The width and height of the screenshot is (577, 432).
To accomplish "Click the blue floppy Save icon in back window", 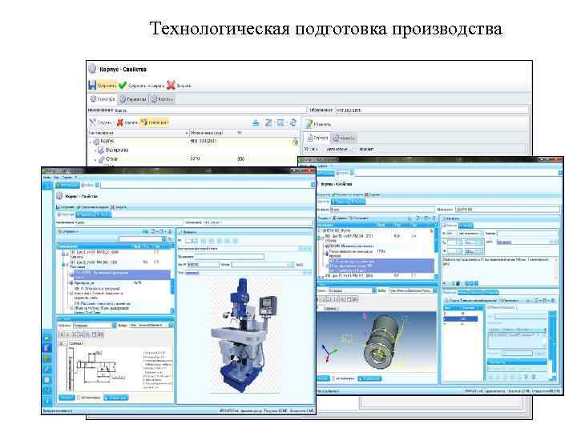I will pos(92,86).
